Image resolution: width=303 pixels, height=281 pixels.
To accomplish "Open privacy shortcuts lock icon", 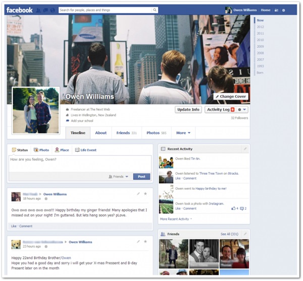I will tap(277, 10).
